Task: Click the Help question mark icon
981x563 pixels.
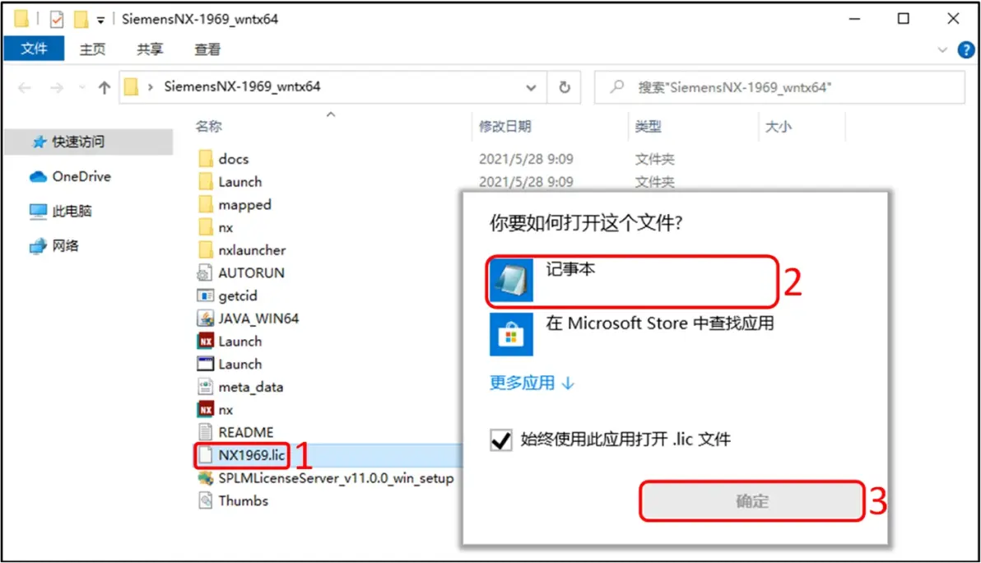Action: (966, 49)
